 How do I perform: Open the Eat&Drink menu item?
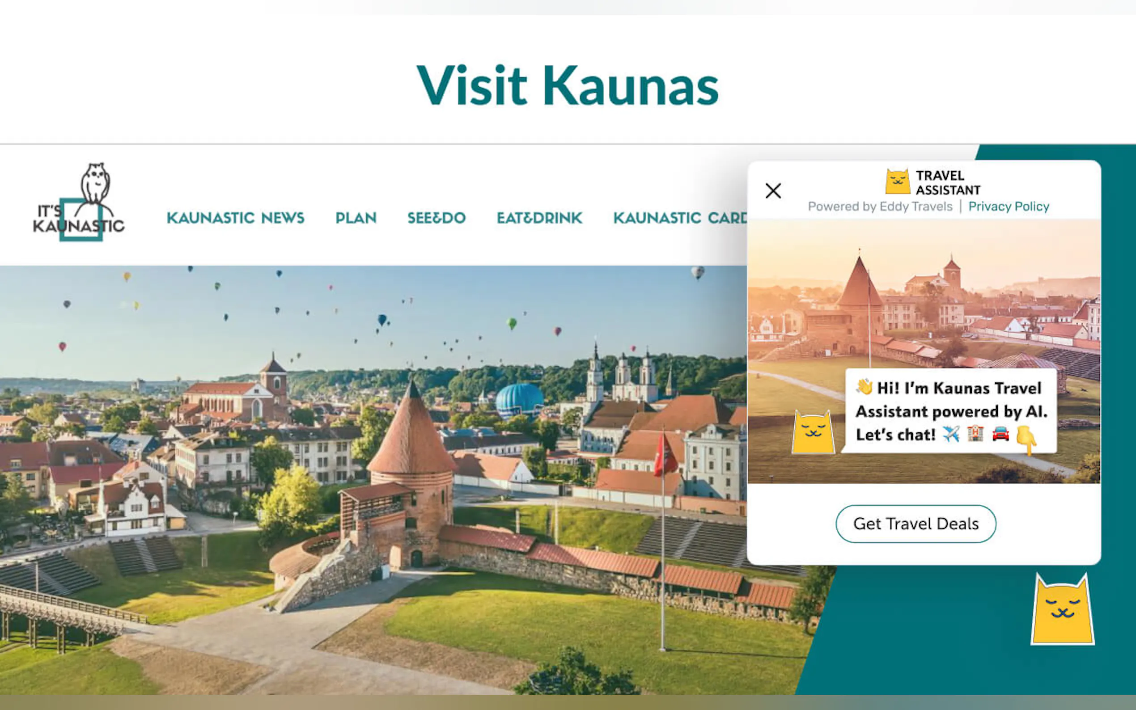(539, 218)
